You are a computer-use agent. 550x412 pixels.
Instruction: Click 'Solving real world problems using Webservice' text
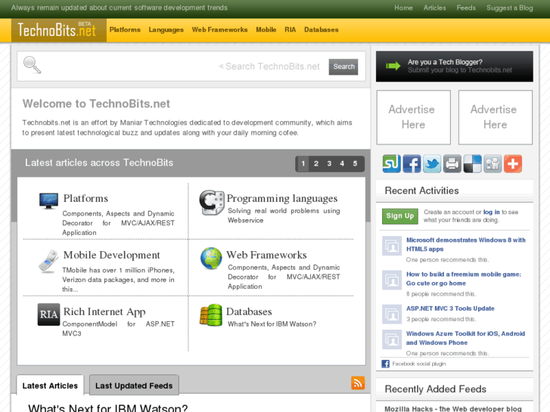(x=284, y=215)
